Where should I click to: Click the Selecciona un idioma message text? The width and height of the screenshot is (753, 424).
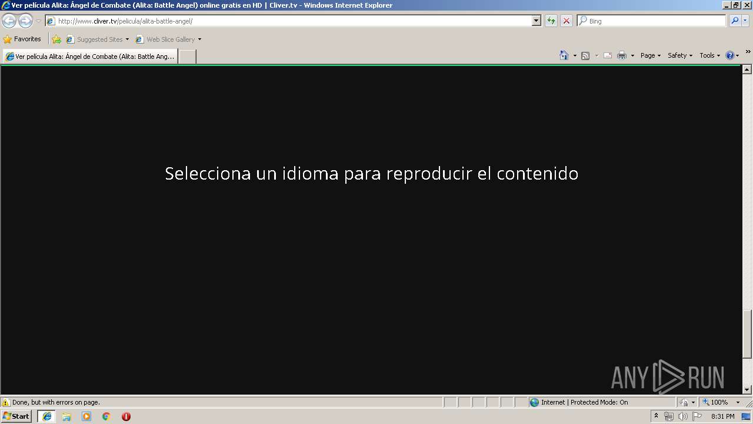pyautogui.click(x=371, y=173)
